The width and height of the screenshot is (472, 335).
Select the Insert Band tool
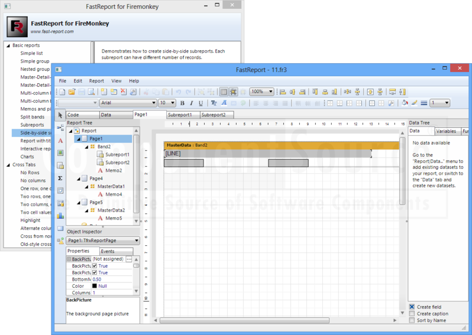tap(61, 128)
